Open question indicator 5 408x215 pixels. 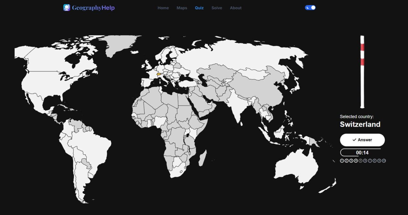point(360,161)
